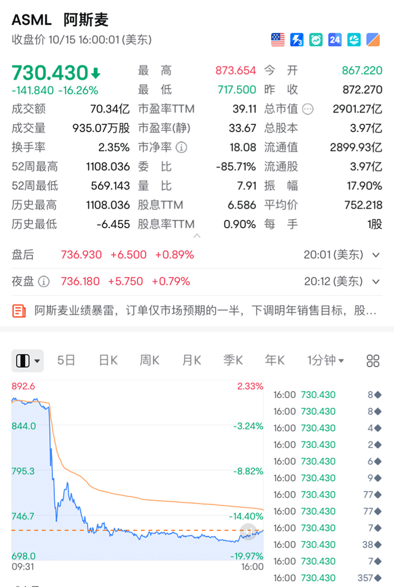Tap the teal chart badge icon
Viewport: 394px width, 587px height.
[354, 40]
